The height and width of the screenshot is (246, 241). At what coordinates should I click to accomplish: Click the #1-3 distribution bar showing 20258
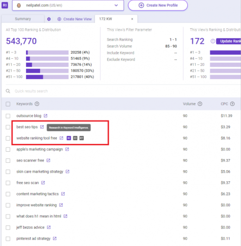point(47,52)
